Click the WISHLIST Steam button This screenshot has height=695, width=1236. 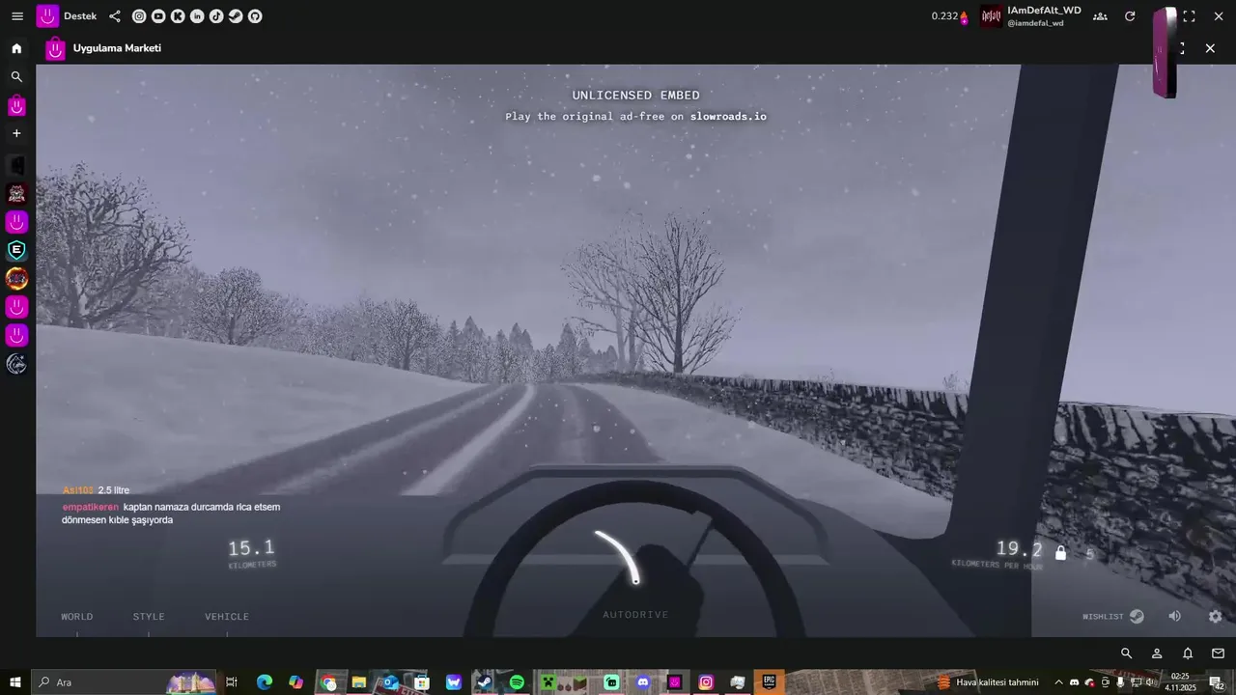click(1113, 617)
